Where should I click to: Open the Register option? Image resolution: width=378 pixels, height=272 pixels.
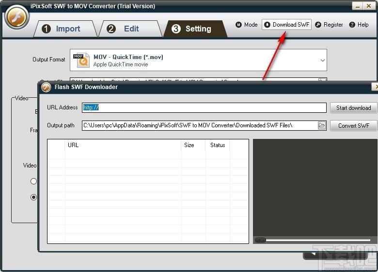coord(329,25)
